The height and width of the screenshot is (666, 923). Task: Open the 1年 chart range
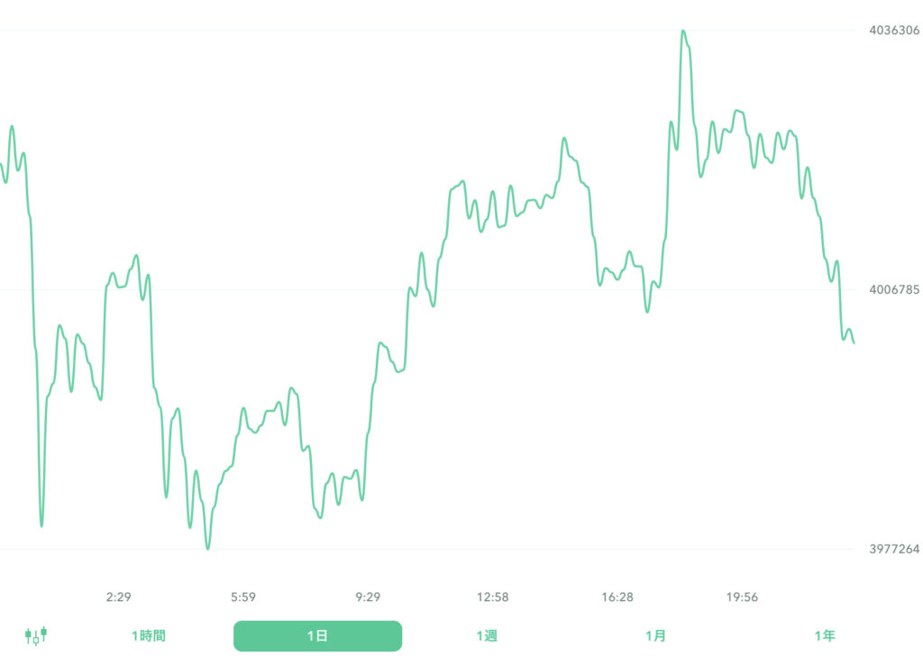tap(824, 636)
